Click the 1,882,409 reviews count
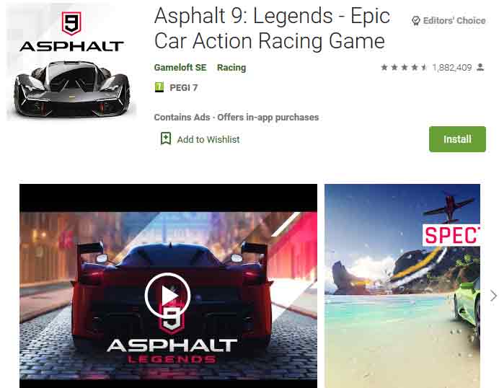The height and width of the screenshot is (388, 499). pyautogui.click(x=452, y=68)
